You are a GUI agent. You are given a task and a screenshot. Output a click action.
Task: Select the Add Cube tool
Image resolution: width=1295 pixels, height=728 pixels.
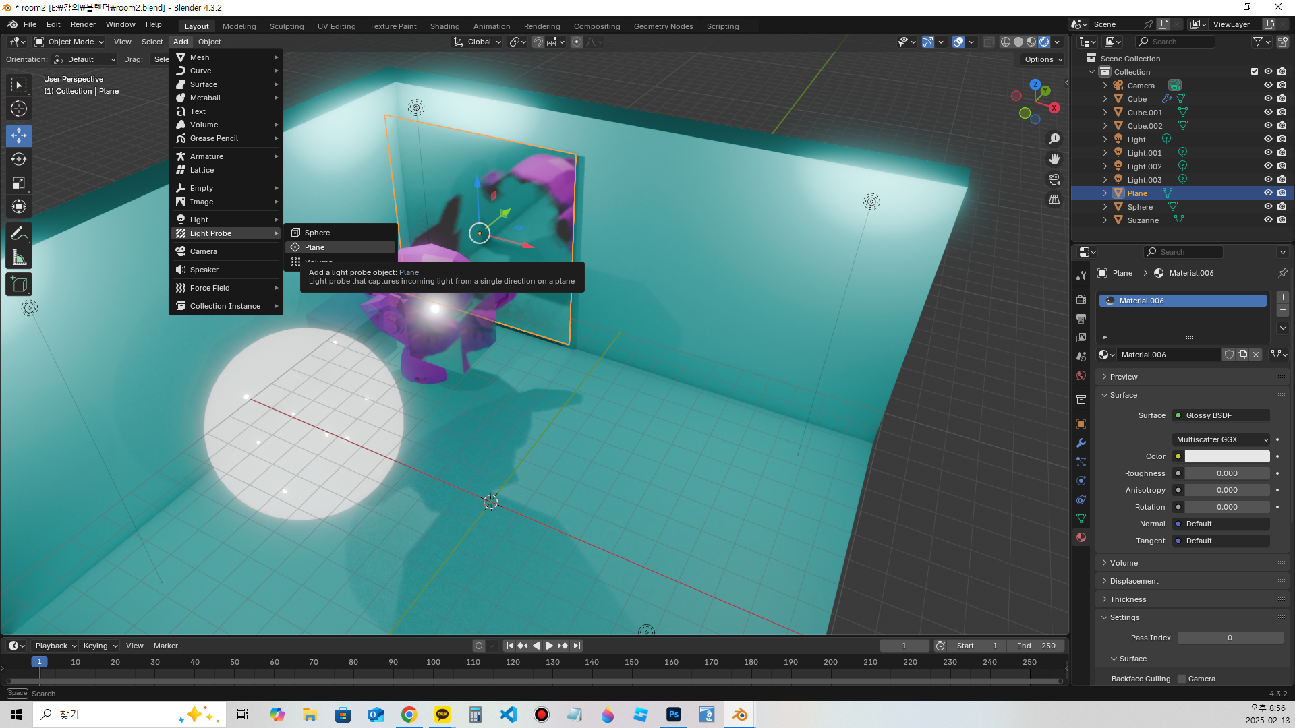coord(19,284)
